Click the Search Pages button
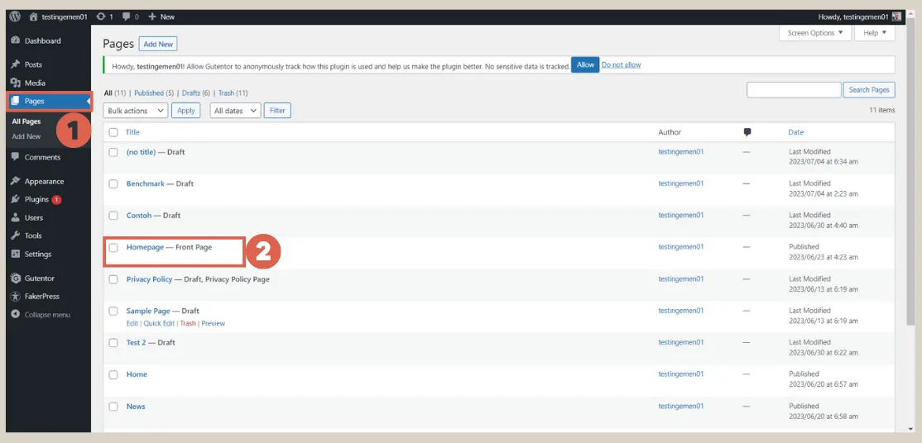The width and height of the screenshot is (922, 443). 869,90
